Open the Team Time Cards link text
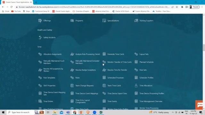The height and width of the screenshot is (115, 205). [x=114, y=86]
